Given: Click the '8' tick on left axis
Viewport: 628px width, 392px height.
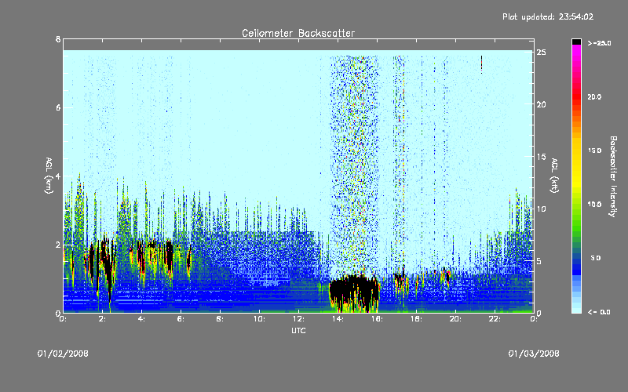Looking at the screenshot, I should point(58,39).
